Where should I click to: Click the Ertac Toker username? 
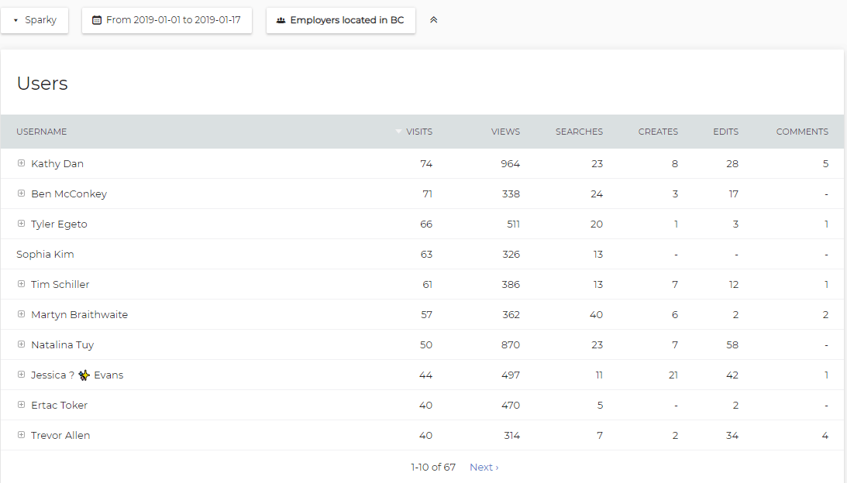point(59,406)
